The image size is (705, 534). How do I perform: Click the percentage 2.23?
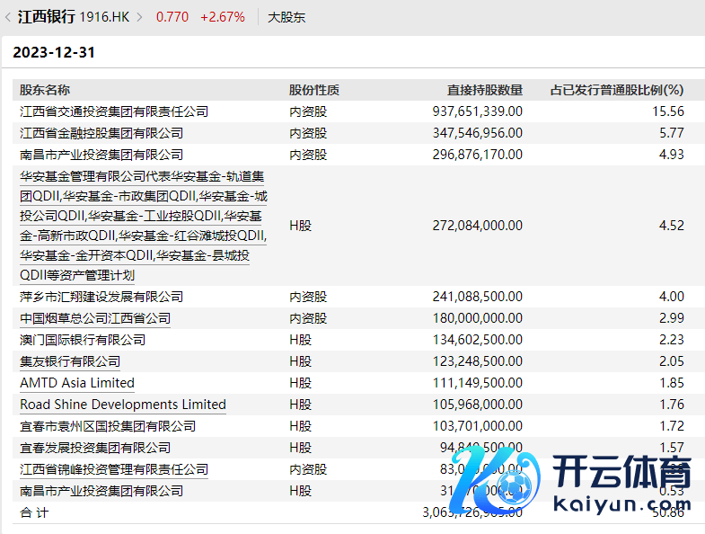click(x=672, y=340)
